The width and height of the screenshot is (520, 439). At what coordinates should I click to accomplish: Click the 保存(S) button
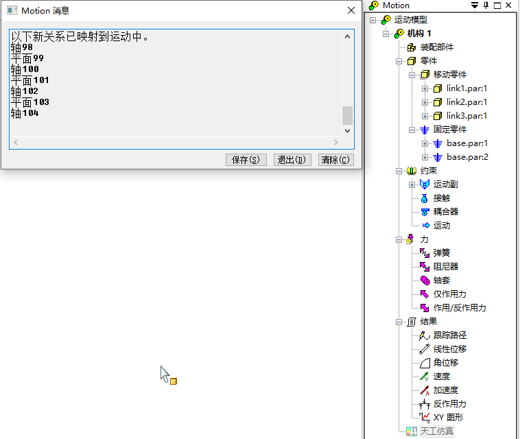pos(246,160)
